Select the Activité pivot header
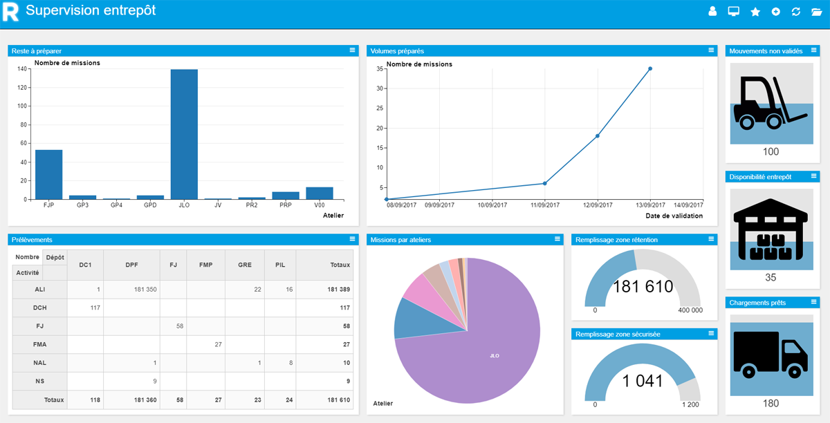 pyautogui.click(x=28, y=273)
